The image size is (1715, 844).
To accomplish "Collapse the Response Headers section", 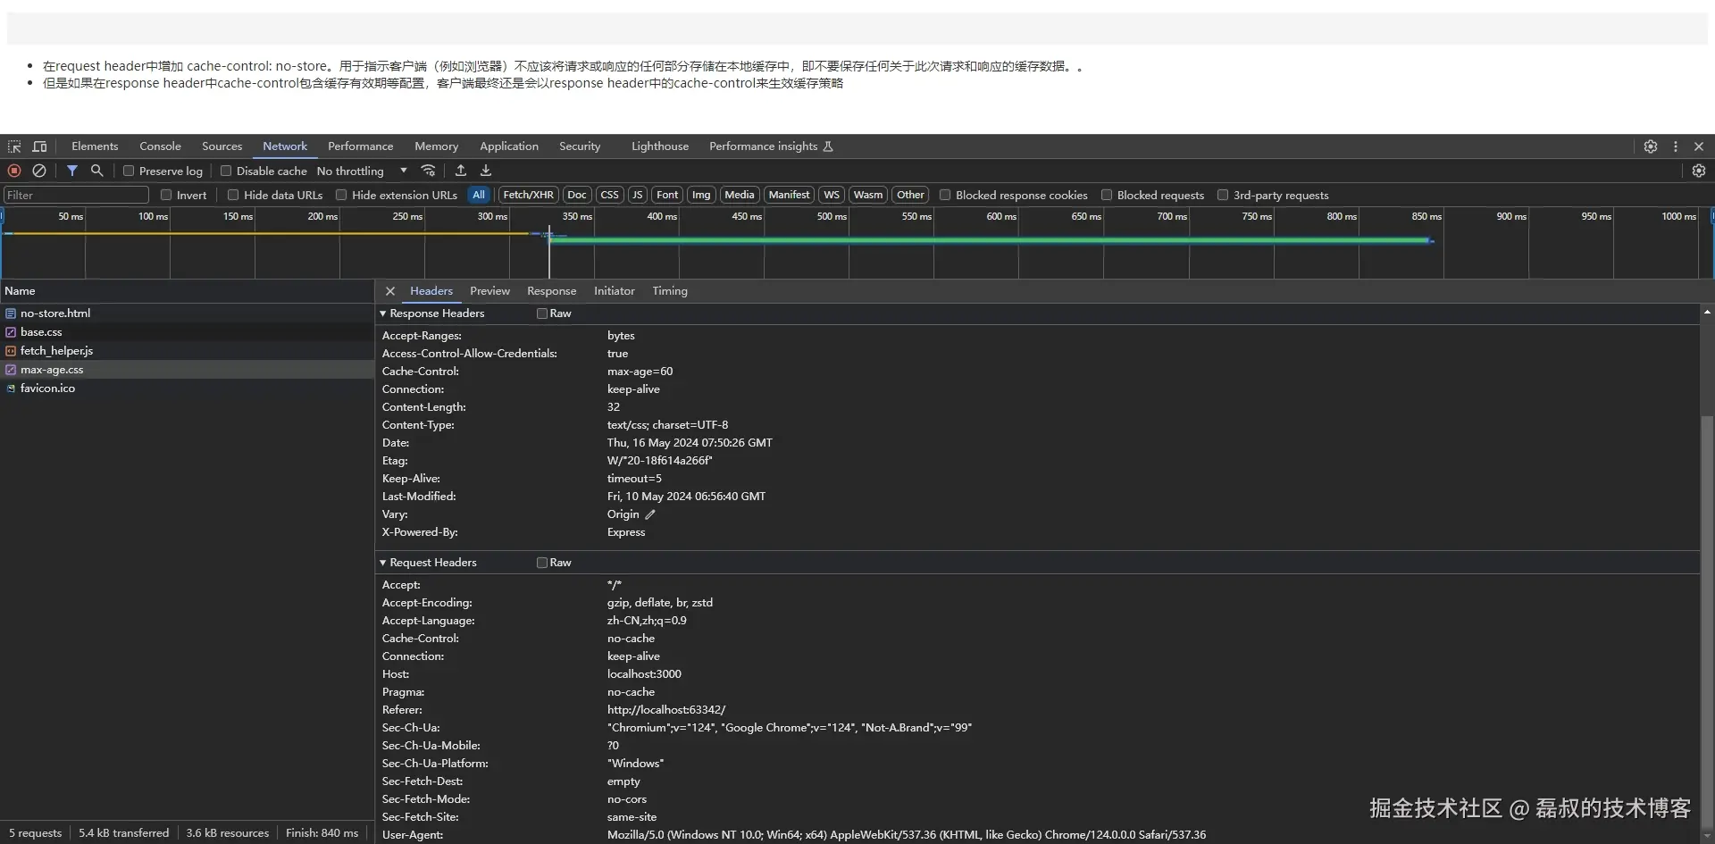I will coord(383,313).
